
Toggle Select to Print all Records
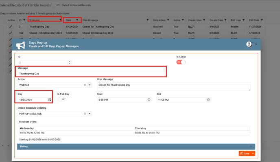point(56,5)
